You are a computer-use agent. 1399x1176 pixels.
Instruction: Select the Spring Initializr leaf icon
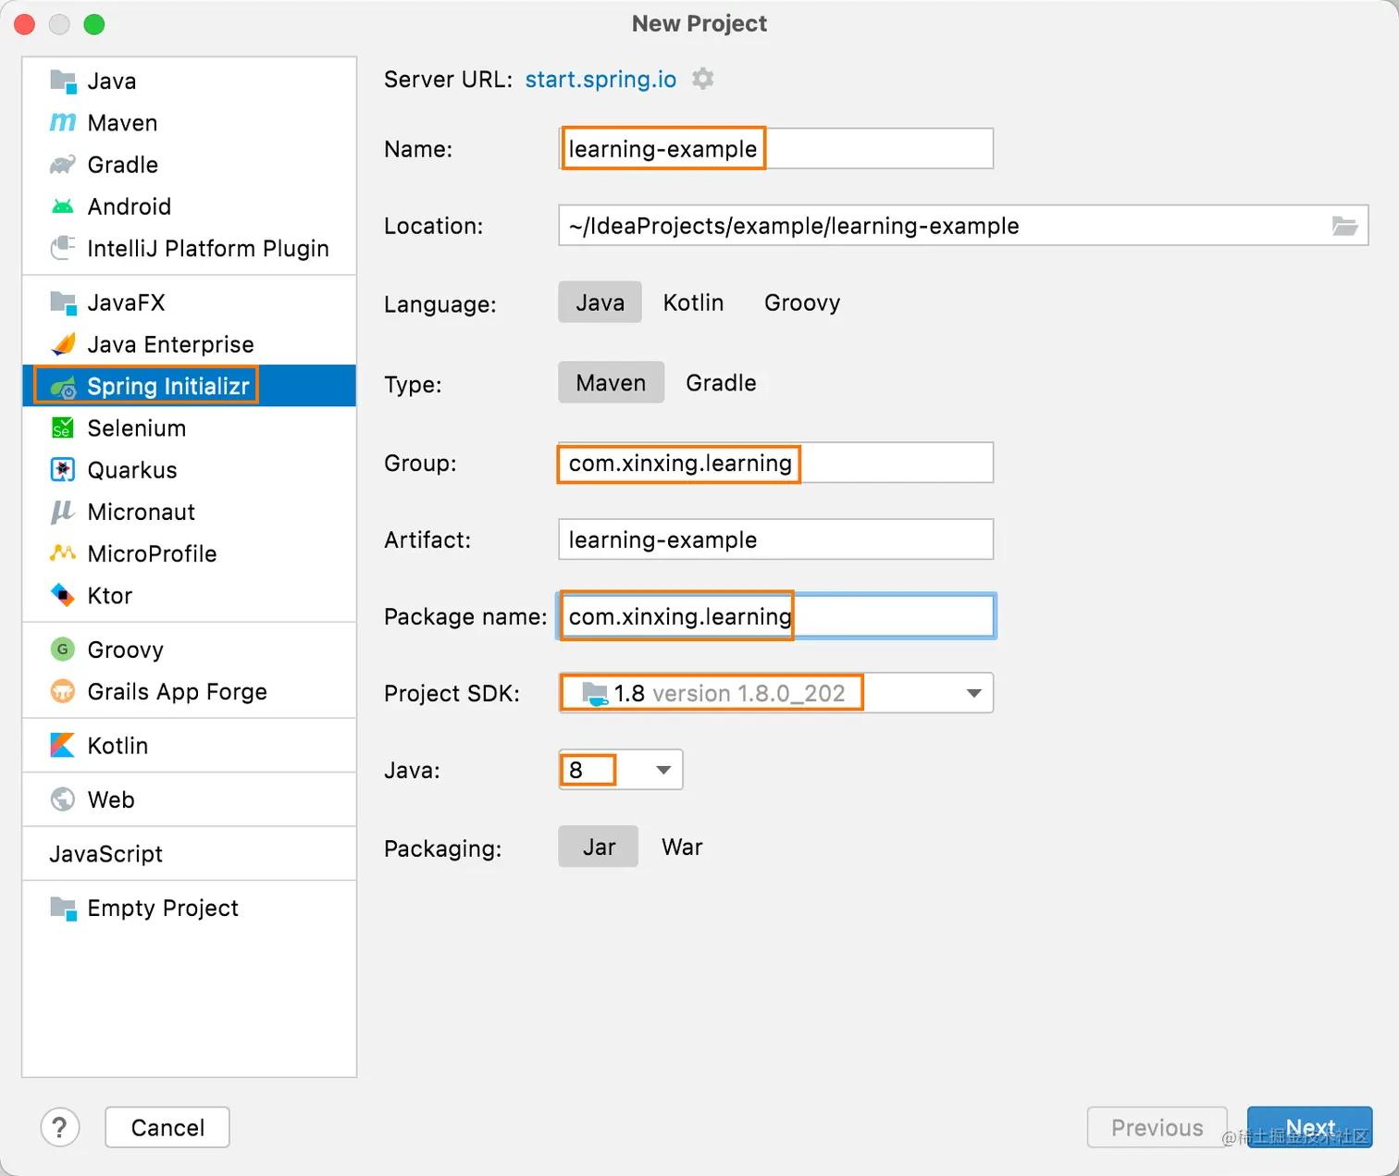[63, 387]
